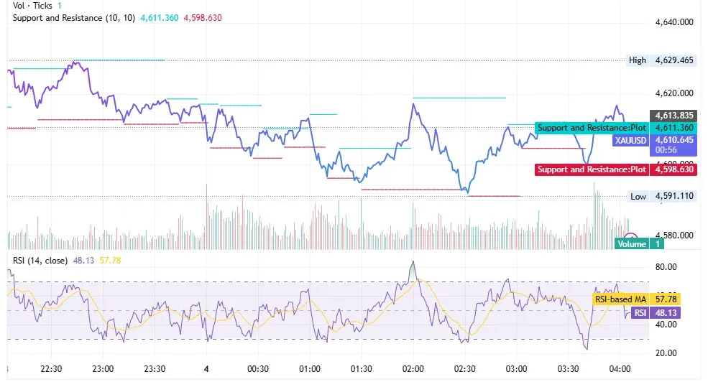The width and height of the screenshot is (708, 382).
Task: Click the XAUUSD price value 4,610.645
Action: [674, 140]
